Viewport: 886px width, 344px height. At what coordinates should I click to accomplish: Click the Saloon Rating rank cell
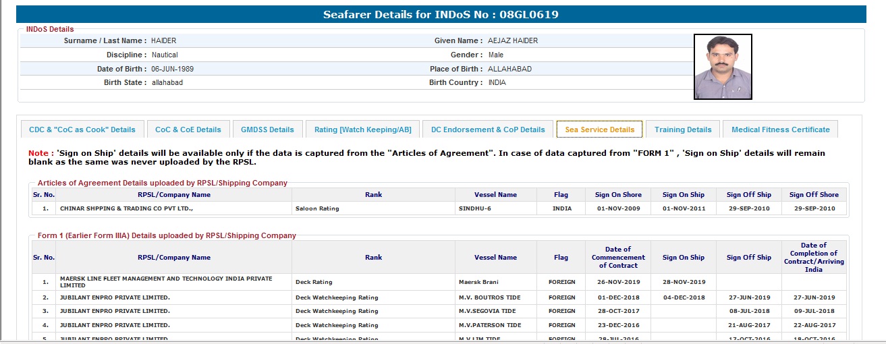pyautogui.click(x=317, y=208)
